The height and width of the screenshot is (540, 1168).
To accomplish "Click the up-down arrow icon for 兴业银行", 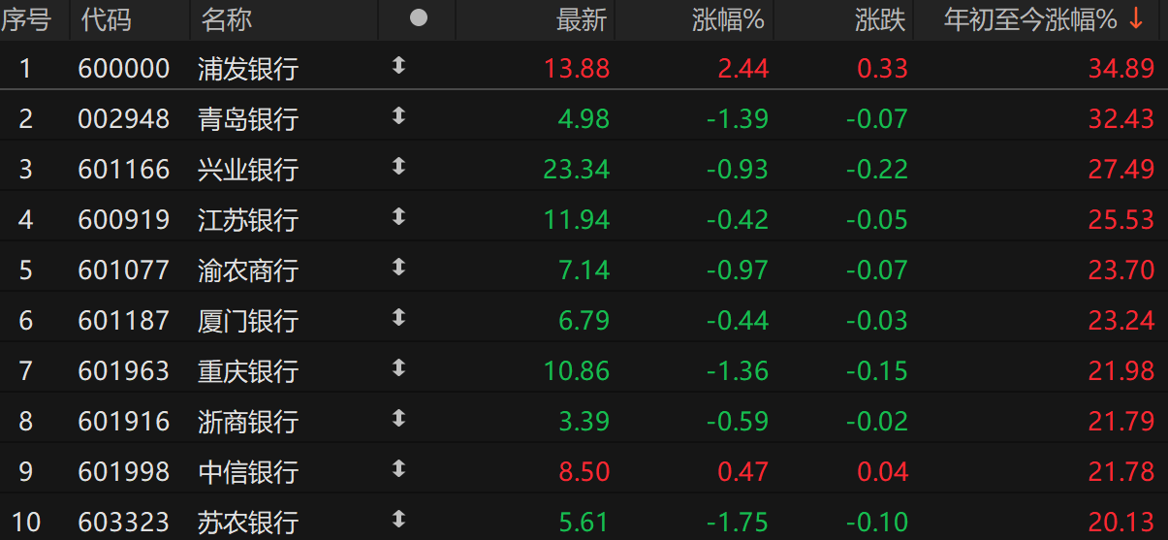I will point(398,167).
